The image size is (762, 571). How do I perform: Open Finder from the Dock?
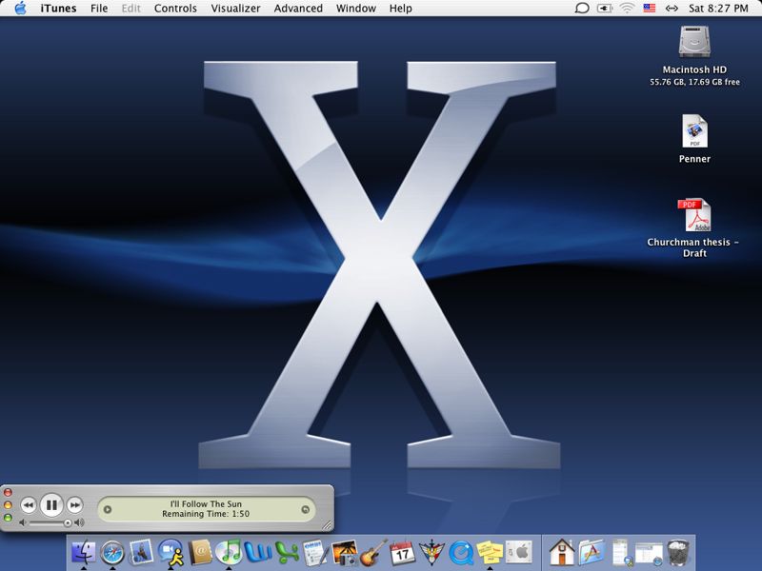(x=84, y=553)
